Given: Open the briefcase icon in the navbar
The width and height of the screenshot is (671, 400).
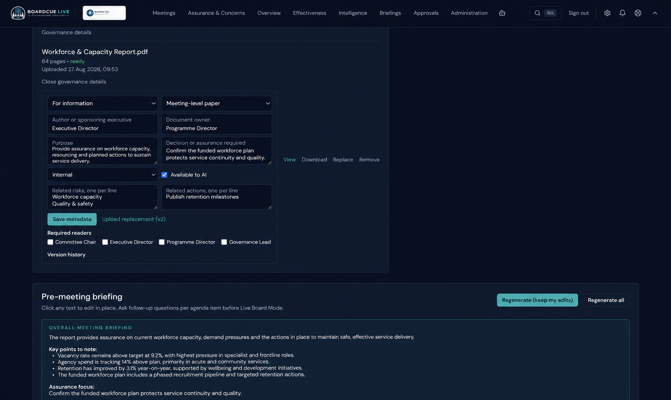Looking at the screenshot, I should [502, 13].
